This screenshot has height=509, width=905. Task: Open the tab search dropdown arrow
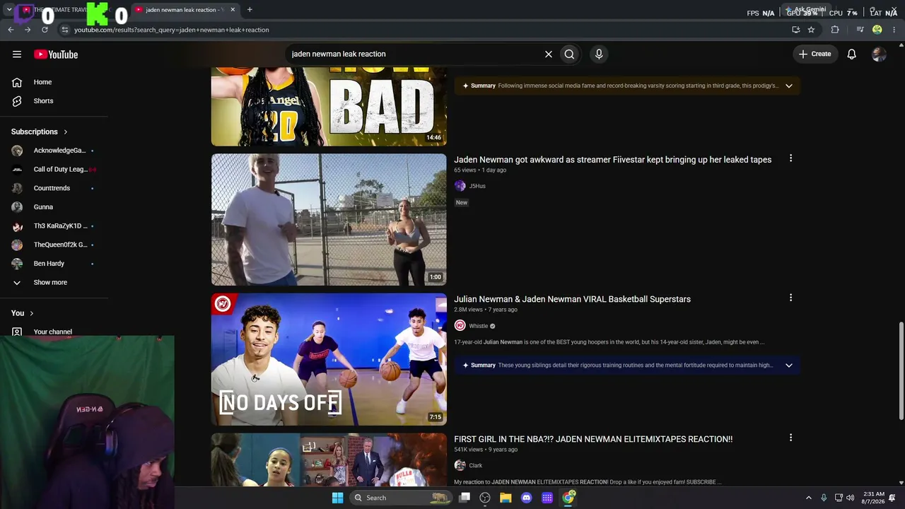(9, 10)
